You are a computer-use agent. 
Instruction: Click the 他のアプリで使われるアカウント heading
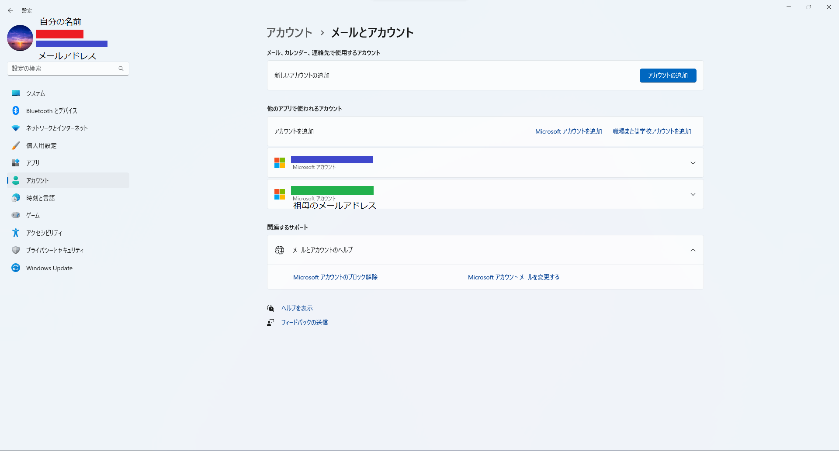coord(305,109)
